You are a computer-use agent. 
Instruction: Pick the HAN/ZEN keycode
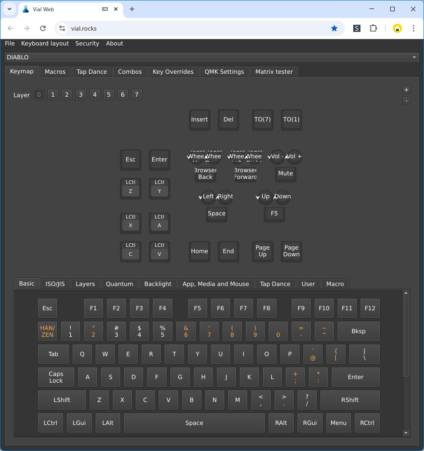(x=47, y=331)
